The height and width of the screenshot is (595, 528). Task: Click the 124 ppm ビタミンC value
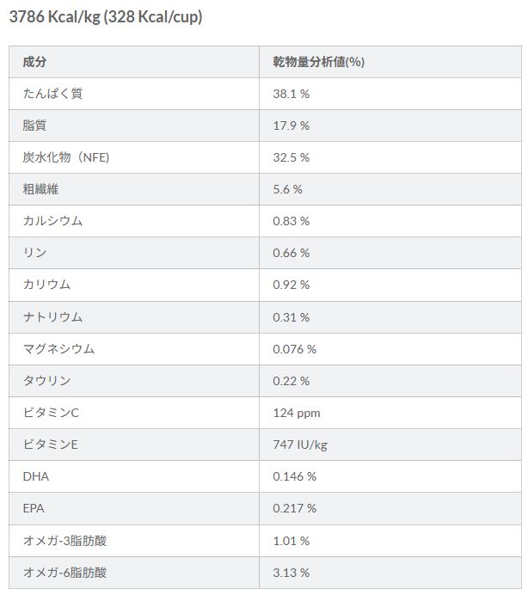(297, 414)
